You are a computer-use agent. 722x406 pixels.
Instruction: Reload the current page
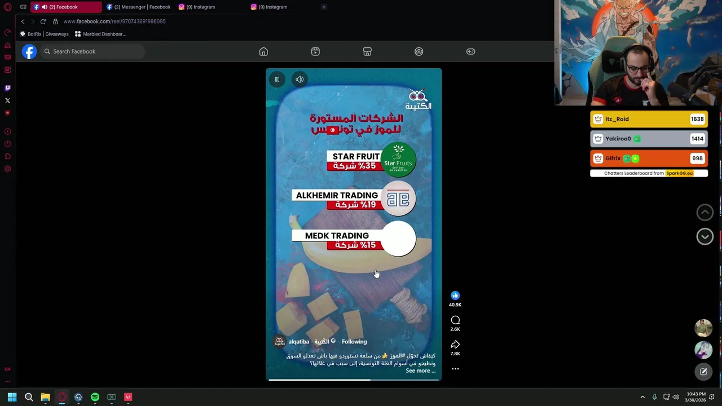click(x=43, y=21)
